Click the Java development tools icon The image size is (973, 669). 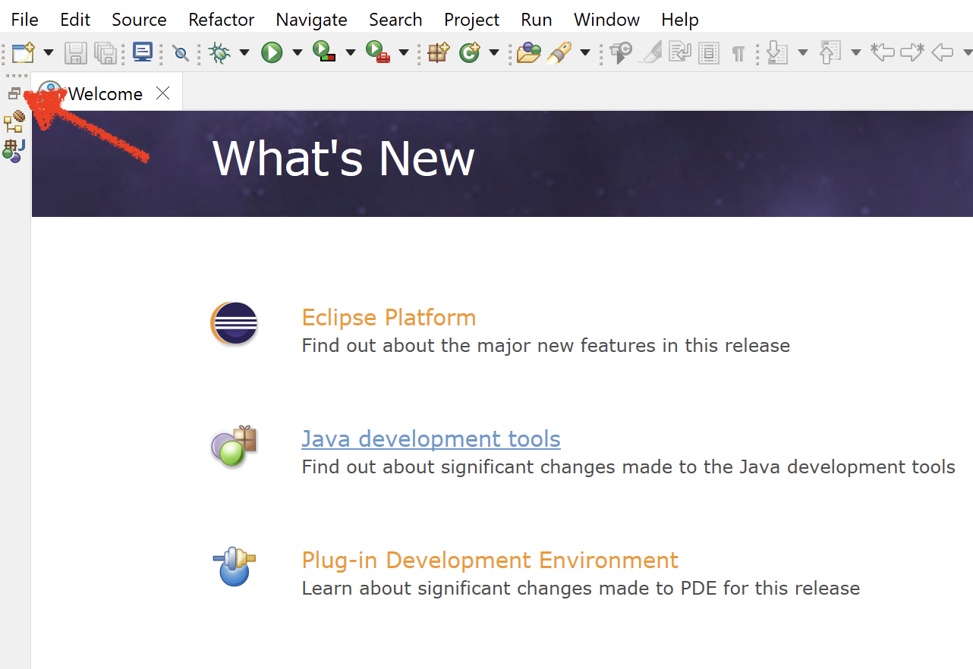tap(234, 445)
